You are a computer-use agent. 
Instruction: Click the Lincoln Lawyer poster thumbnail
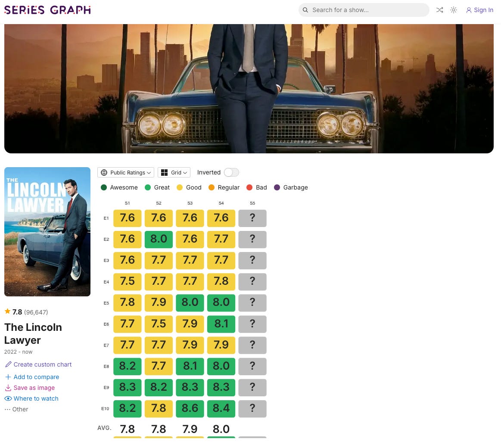(x=47, y=232)
